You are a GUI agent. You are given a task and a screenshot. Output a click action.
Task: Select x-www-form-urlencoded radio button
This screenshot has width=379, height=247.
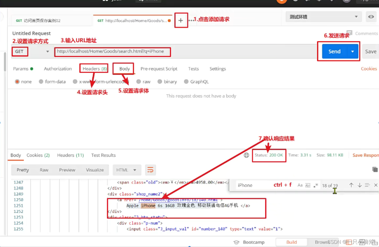pyautogui.click(x=75, y=81)
